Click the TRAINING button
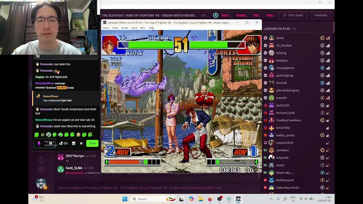 pos(320,15)
